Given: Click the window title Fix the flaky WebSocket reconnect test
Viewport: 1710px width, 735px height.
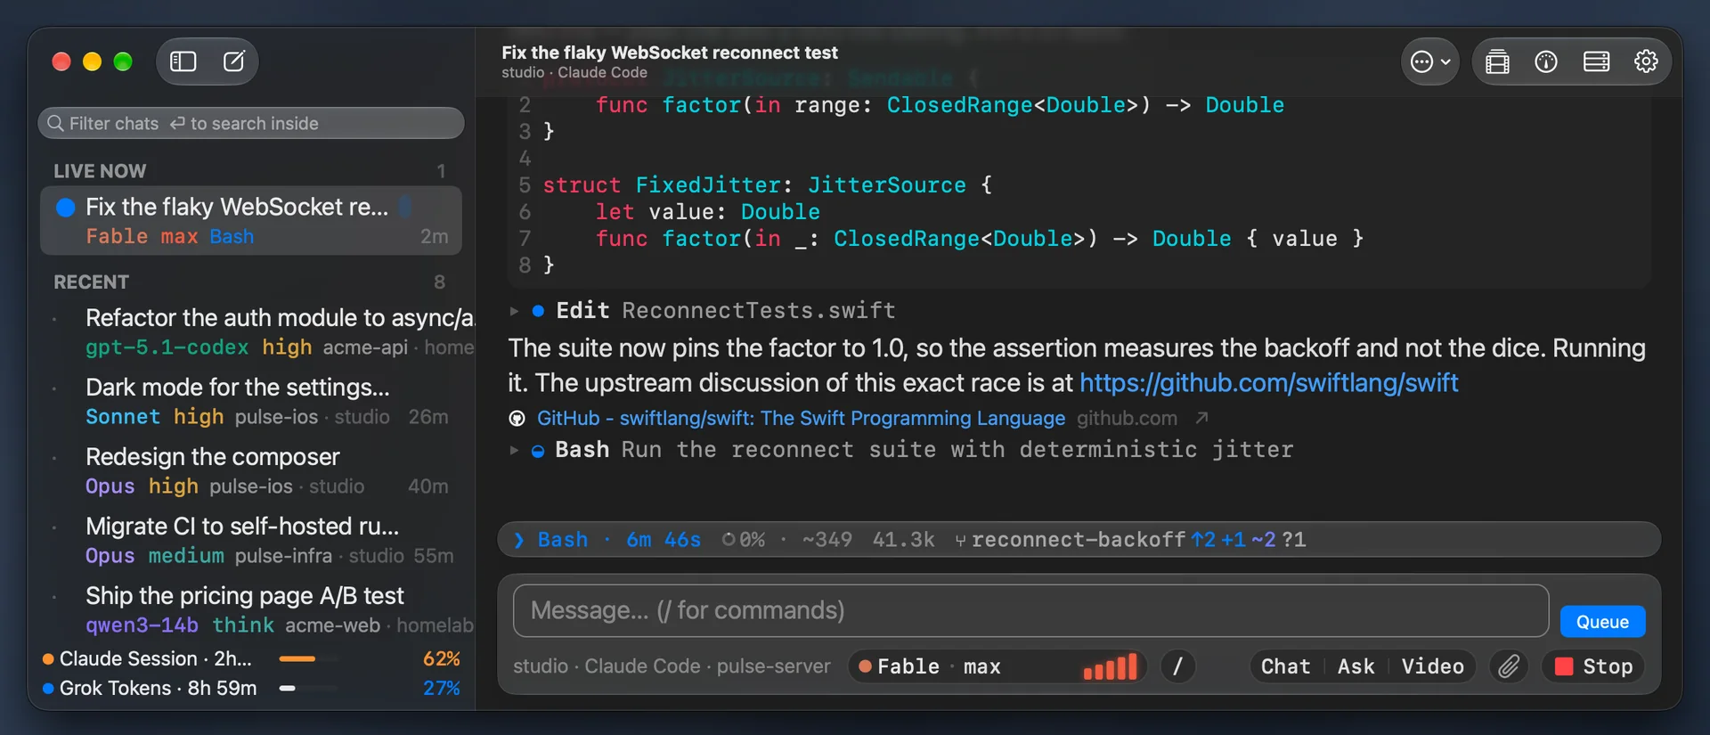Looking at the screenshot, I should point(670,53).
